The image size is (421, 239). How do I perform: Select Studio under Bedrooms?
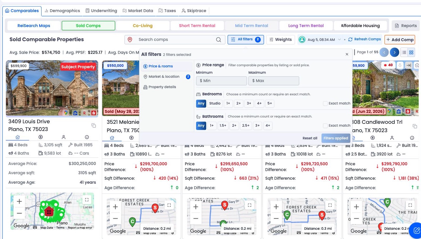click(215, 103)
